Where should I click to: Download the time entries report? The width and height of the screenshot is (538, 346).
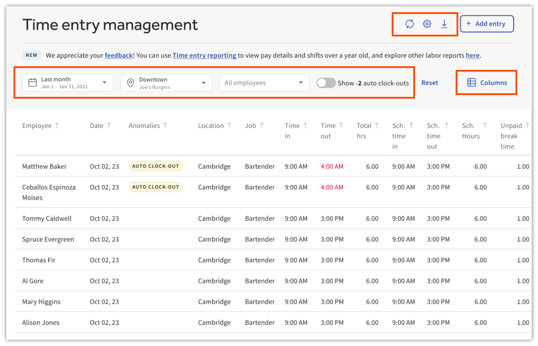(x=444, y=23)
